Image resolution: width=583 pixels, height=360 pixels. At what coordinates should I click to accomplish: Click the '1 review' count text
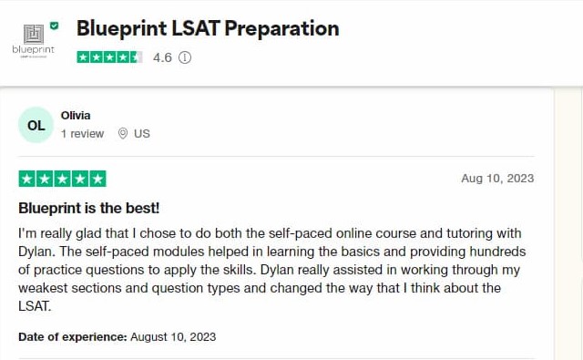click(83, 133)
